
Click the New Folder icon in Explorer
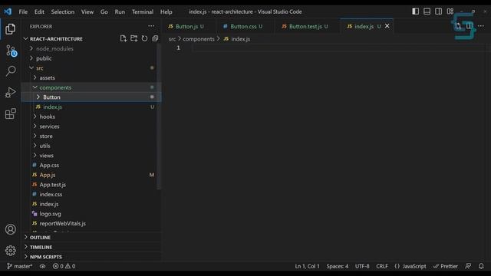click(x=134, y=38)
